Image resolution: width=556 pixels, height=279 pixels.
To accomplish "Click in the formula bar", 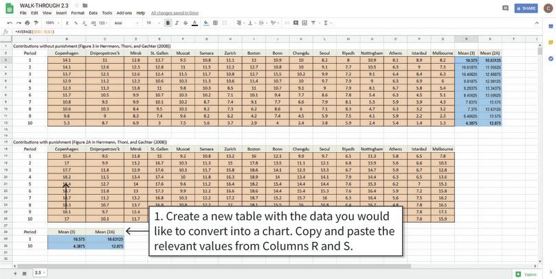I will click(x=276, y=32).
